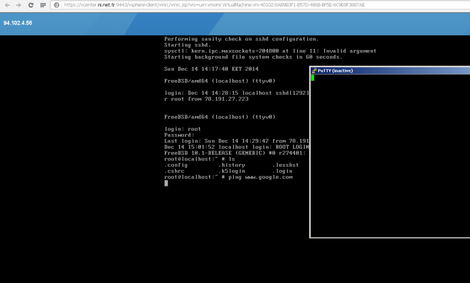Reload the page with the refresh icon
The height and width of the screenshot is (283, 470).
coord(31,5)
